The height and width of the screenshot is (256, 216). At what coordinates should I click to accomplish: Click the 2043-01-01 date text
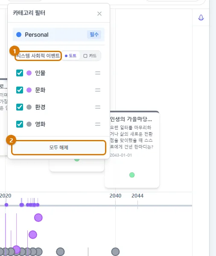[x=121, y=155]
